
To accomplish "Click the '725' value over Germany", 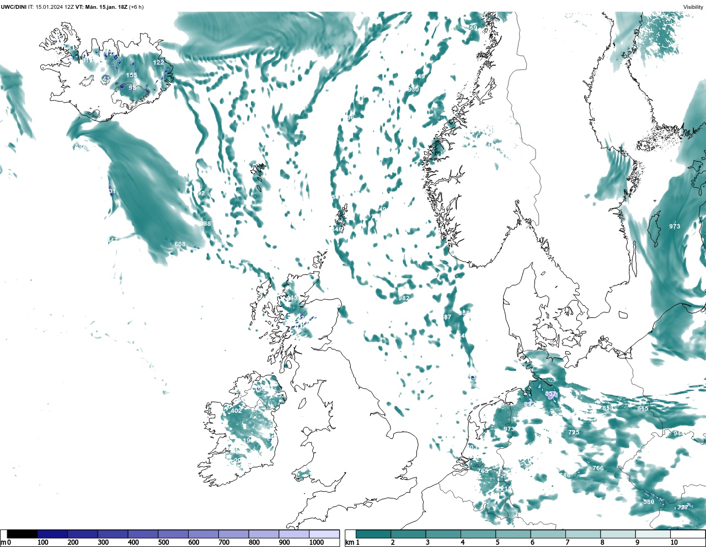I will click(x=574, y=432).
